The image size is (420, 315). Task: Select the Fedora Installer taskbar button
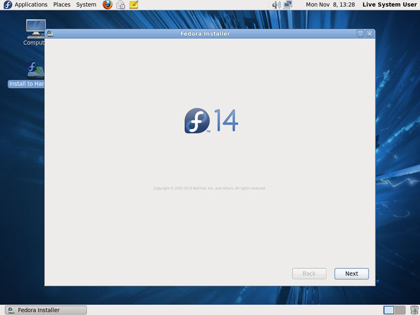pos(46,310)
